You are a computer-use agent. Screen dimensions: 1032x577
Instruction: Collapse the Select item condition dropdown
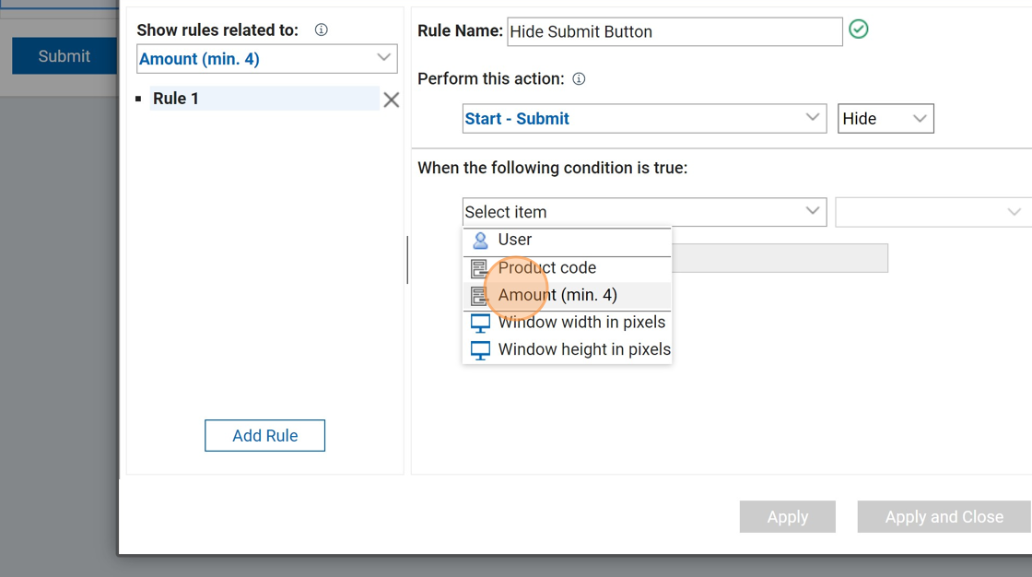[643, 212]
